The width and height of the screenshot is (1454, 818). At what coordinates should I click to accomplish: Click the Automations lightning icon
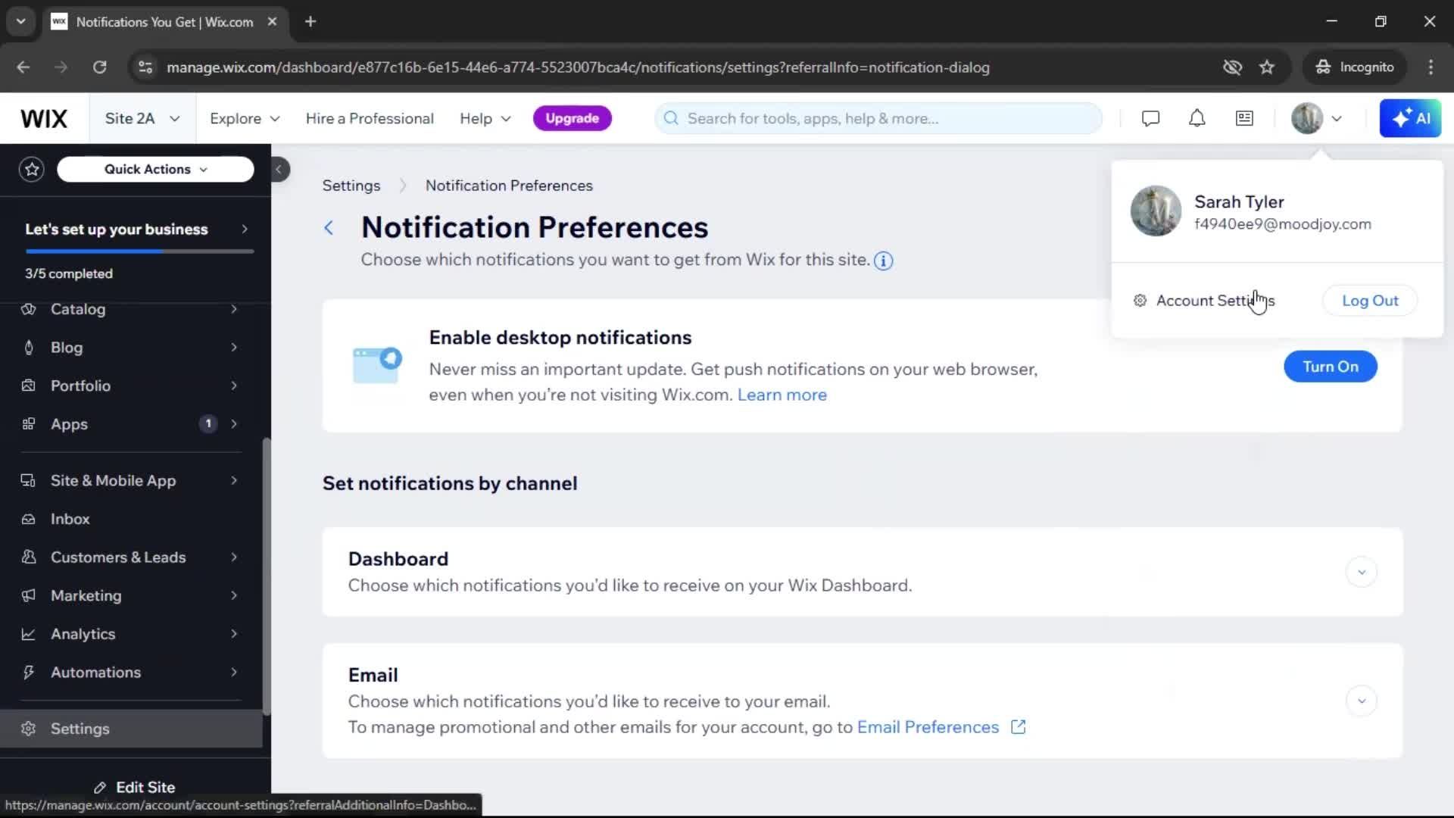29,673
